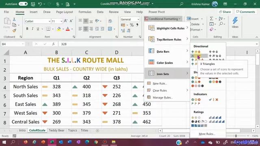Image resolution: width=260 pixels, height=146 pixels.
Task: Click the Windows Start button
Action: click(4, 142)
